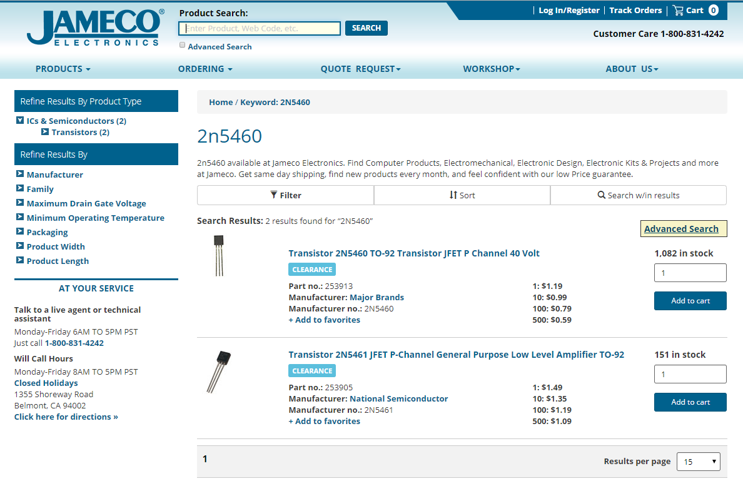The width and height of the screenshot is (743, 486).
Task: Click the Major Brands manufacturer link
Action: click(x=377, y=298)
